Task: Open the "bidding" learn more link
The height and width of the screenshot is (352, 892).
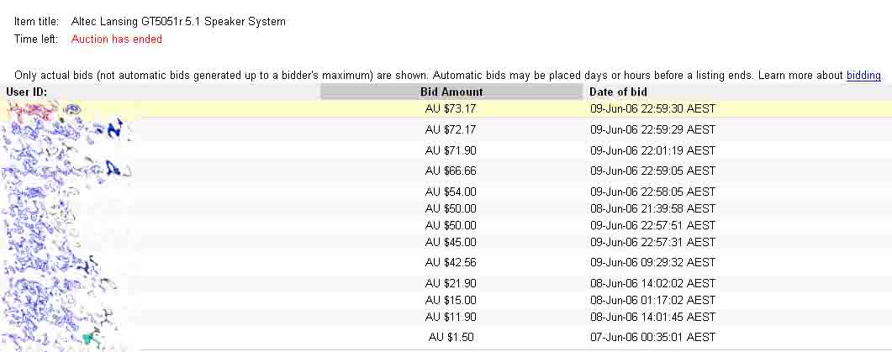Action: 863,76
